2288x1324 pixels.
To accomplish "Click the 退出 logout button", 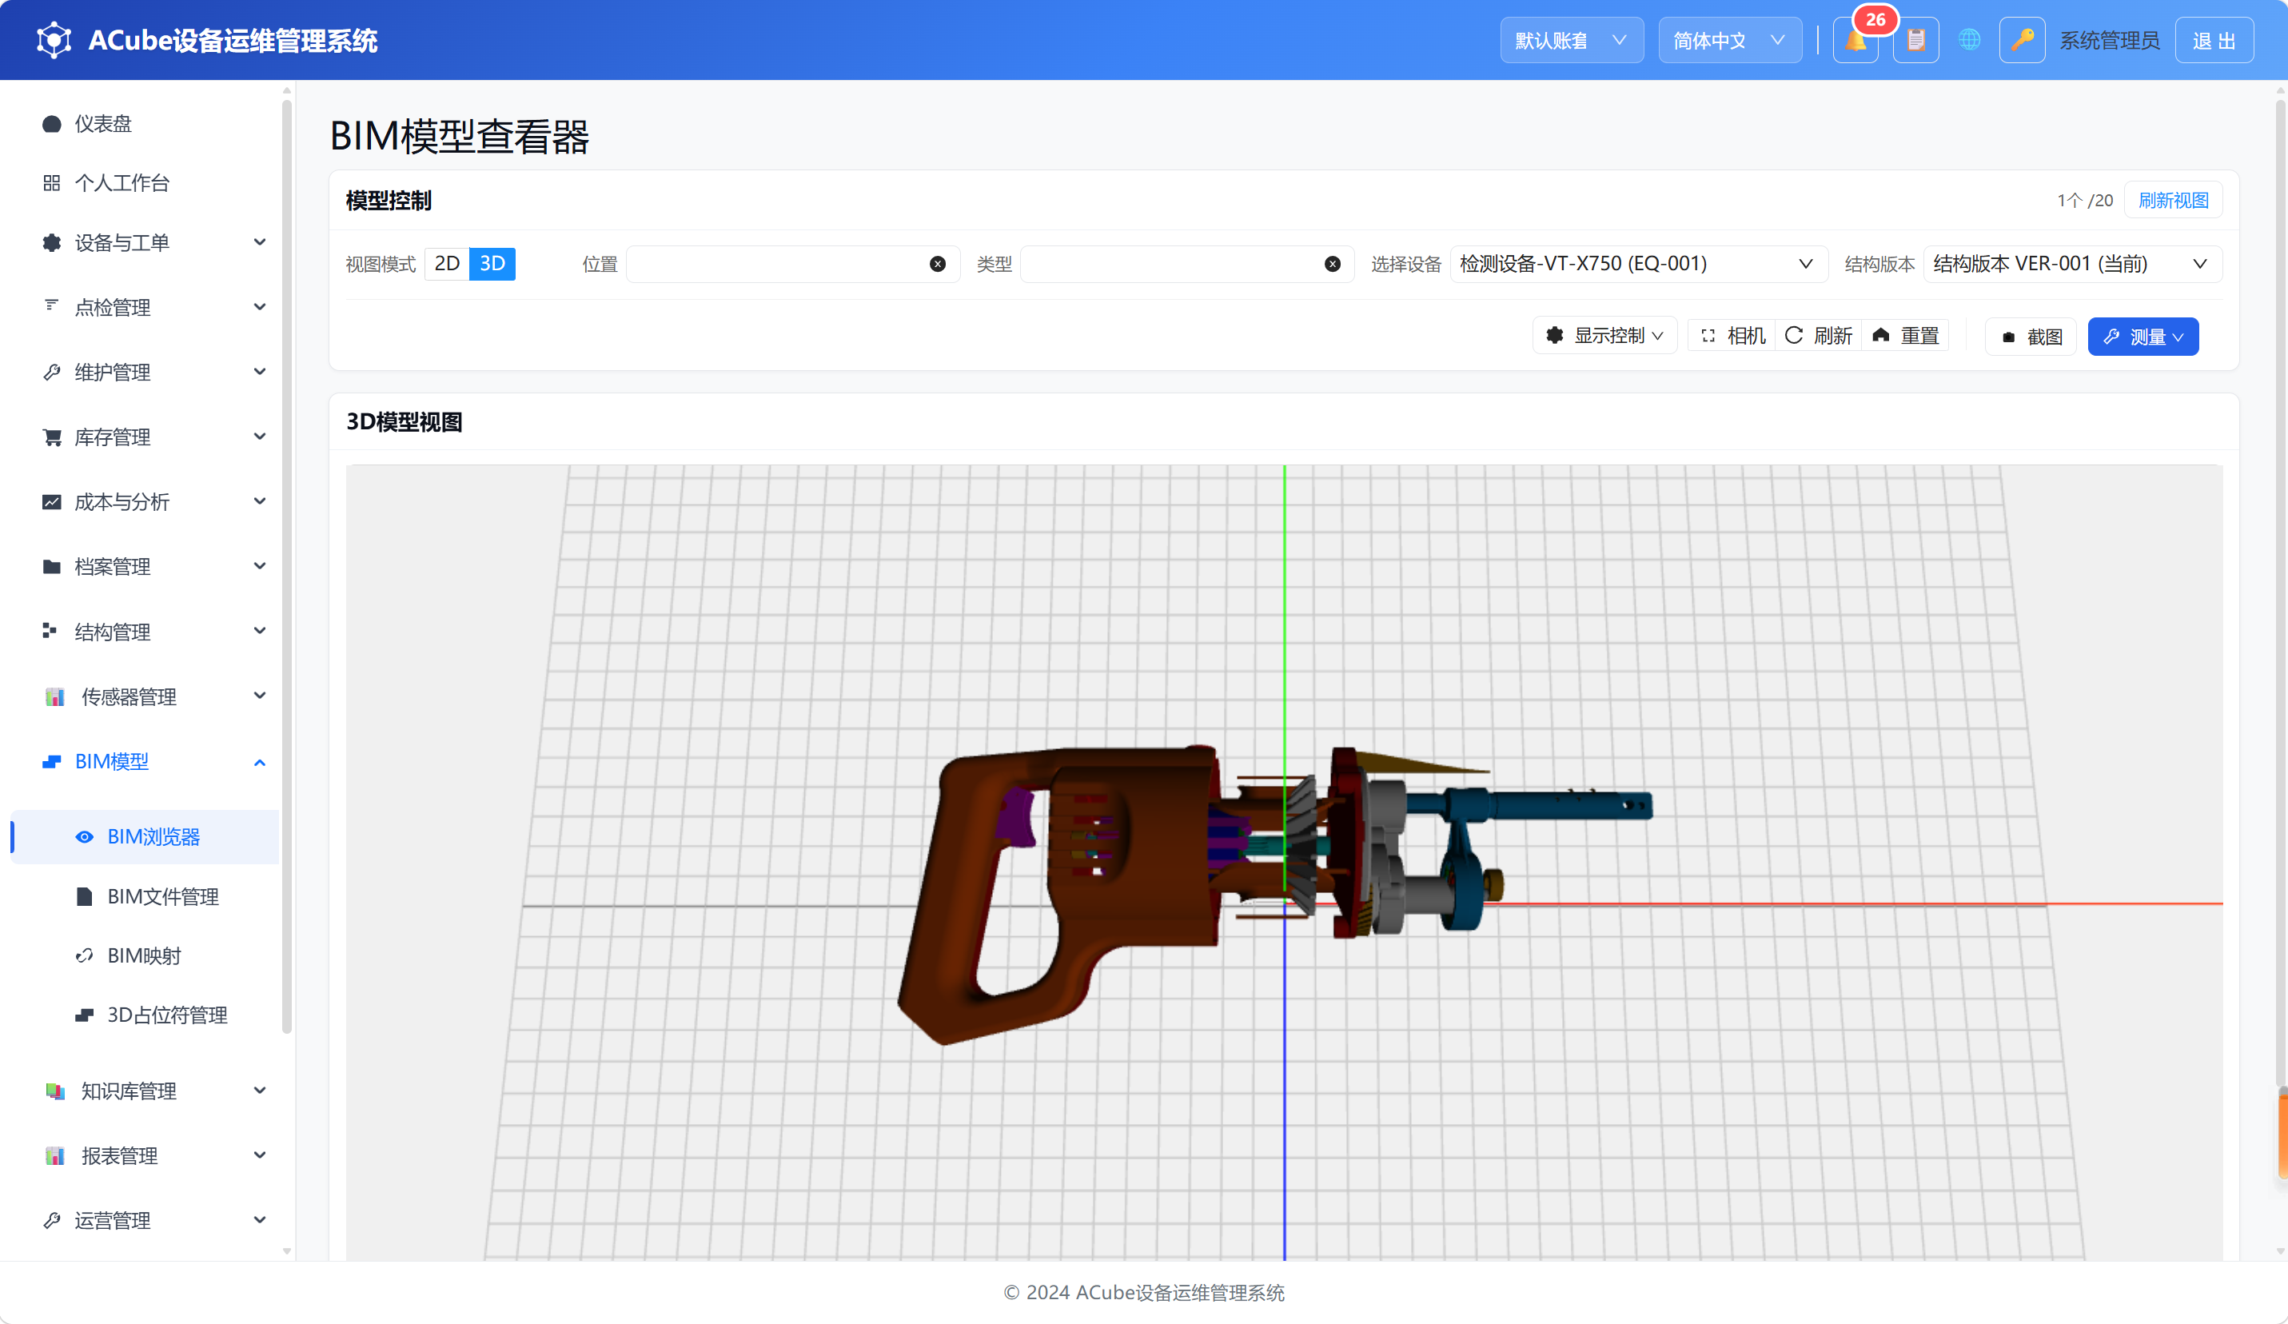I will 2214,41.
